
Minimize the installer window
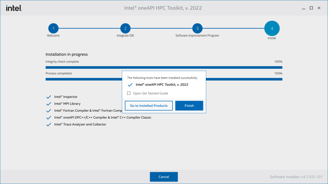303,8
